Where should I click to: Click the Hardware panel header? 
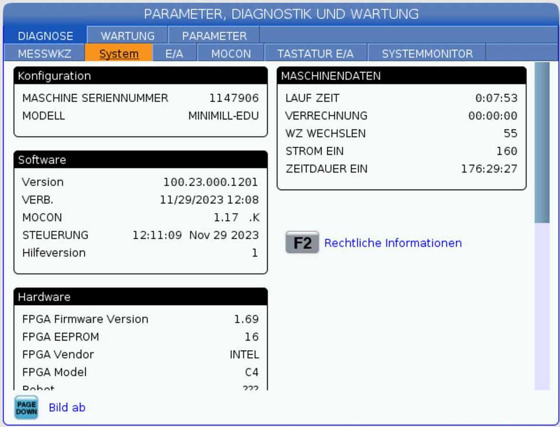click(141, 297)
